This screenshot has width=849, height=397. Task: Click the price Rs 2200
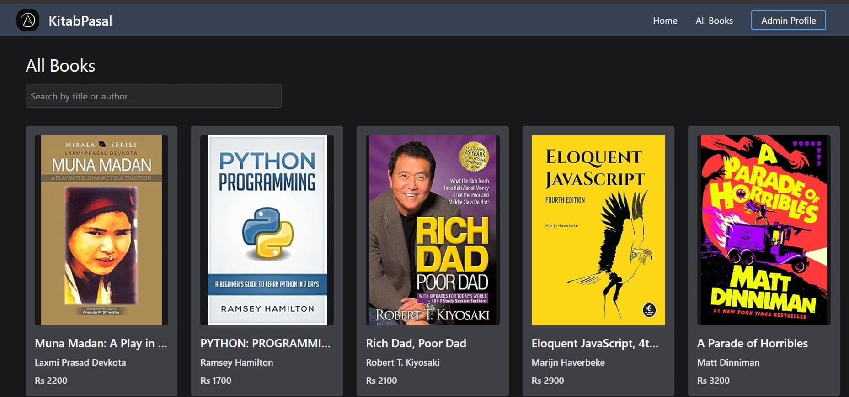51,381
